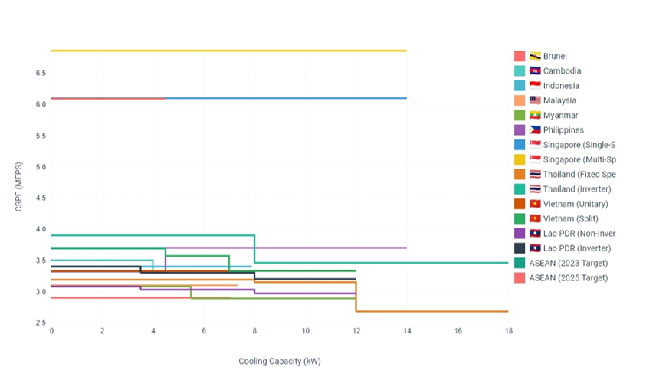Image resolution: width=656 pixels, height=377 pixels.
Task: Toggle the Singapore (Single-S series label
Action: [579, 145]
